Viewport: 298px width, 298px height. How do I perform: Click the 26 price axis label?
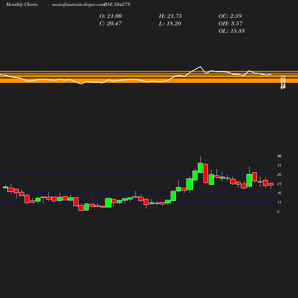point(280,175)
